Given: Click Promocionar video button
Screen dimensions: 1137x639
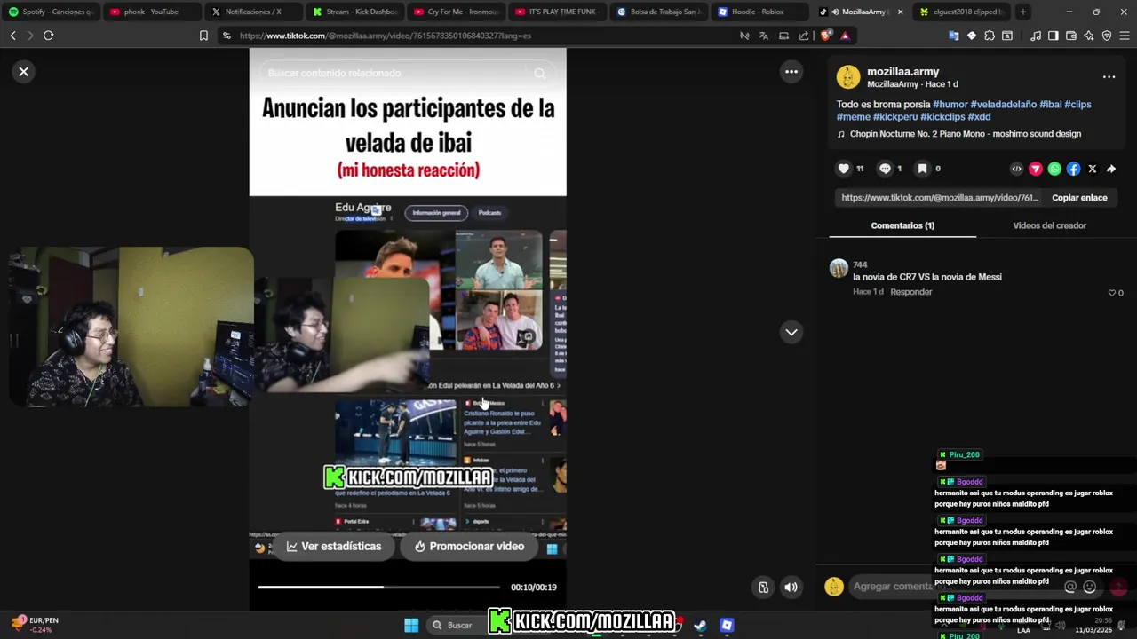Looking at the screenshot, I should (x=469, y=547).
